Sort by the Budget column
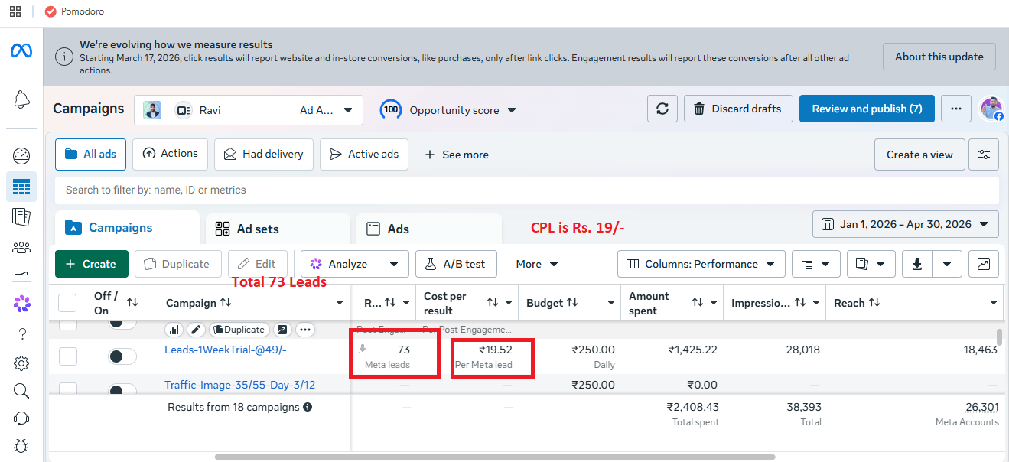Screen dimensions: 1009x462 pyautogui.click(x=573, y=303)
